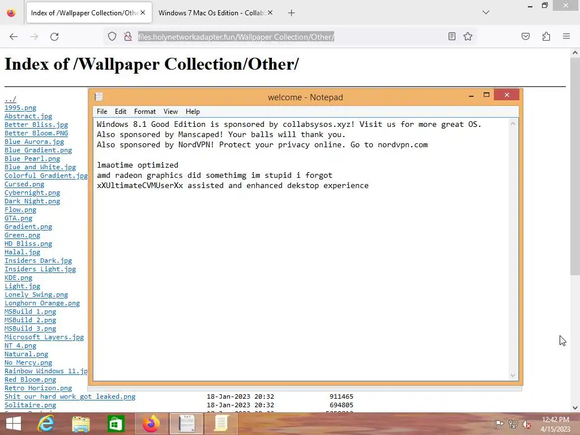580x435 pixels.
Task: Open Shit our hard work got leaked.png link
Action: 70,396
